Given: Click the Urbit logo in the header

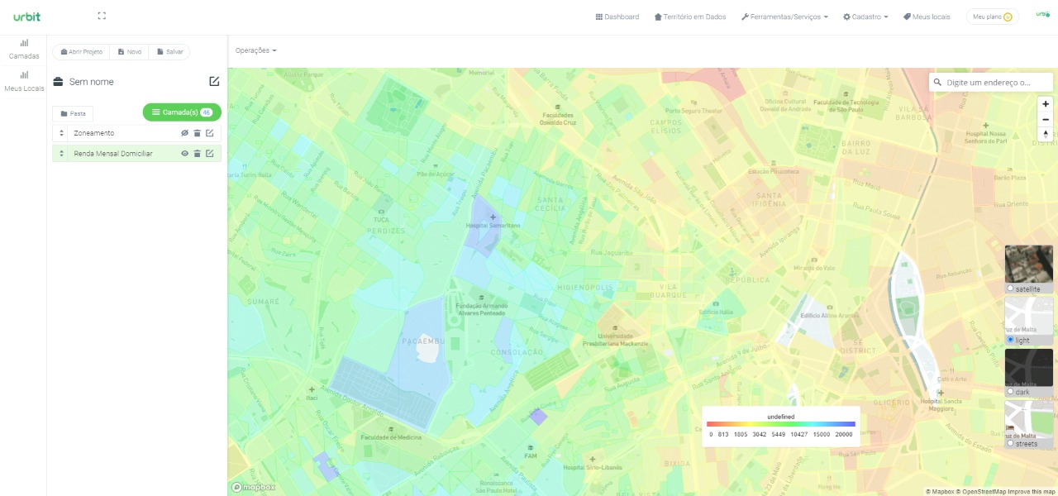Looking at the screenshot, I should point(26,17).
